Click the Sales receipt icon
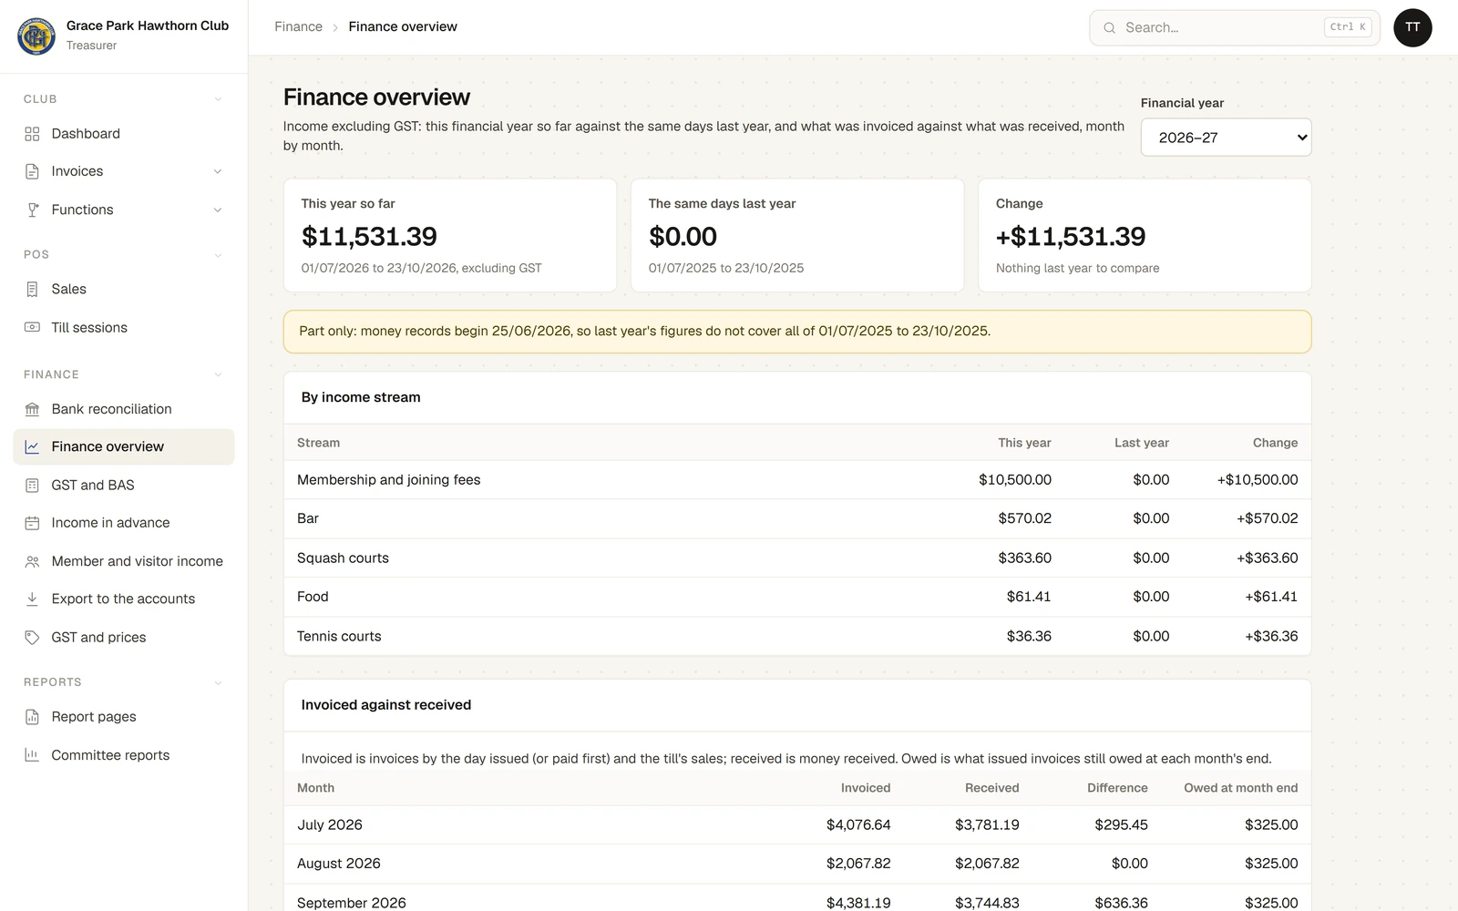This screenshot has height=911, width=1458. coord(32,289)
